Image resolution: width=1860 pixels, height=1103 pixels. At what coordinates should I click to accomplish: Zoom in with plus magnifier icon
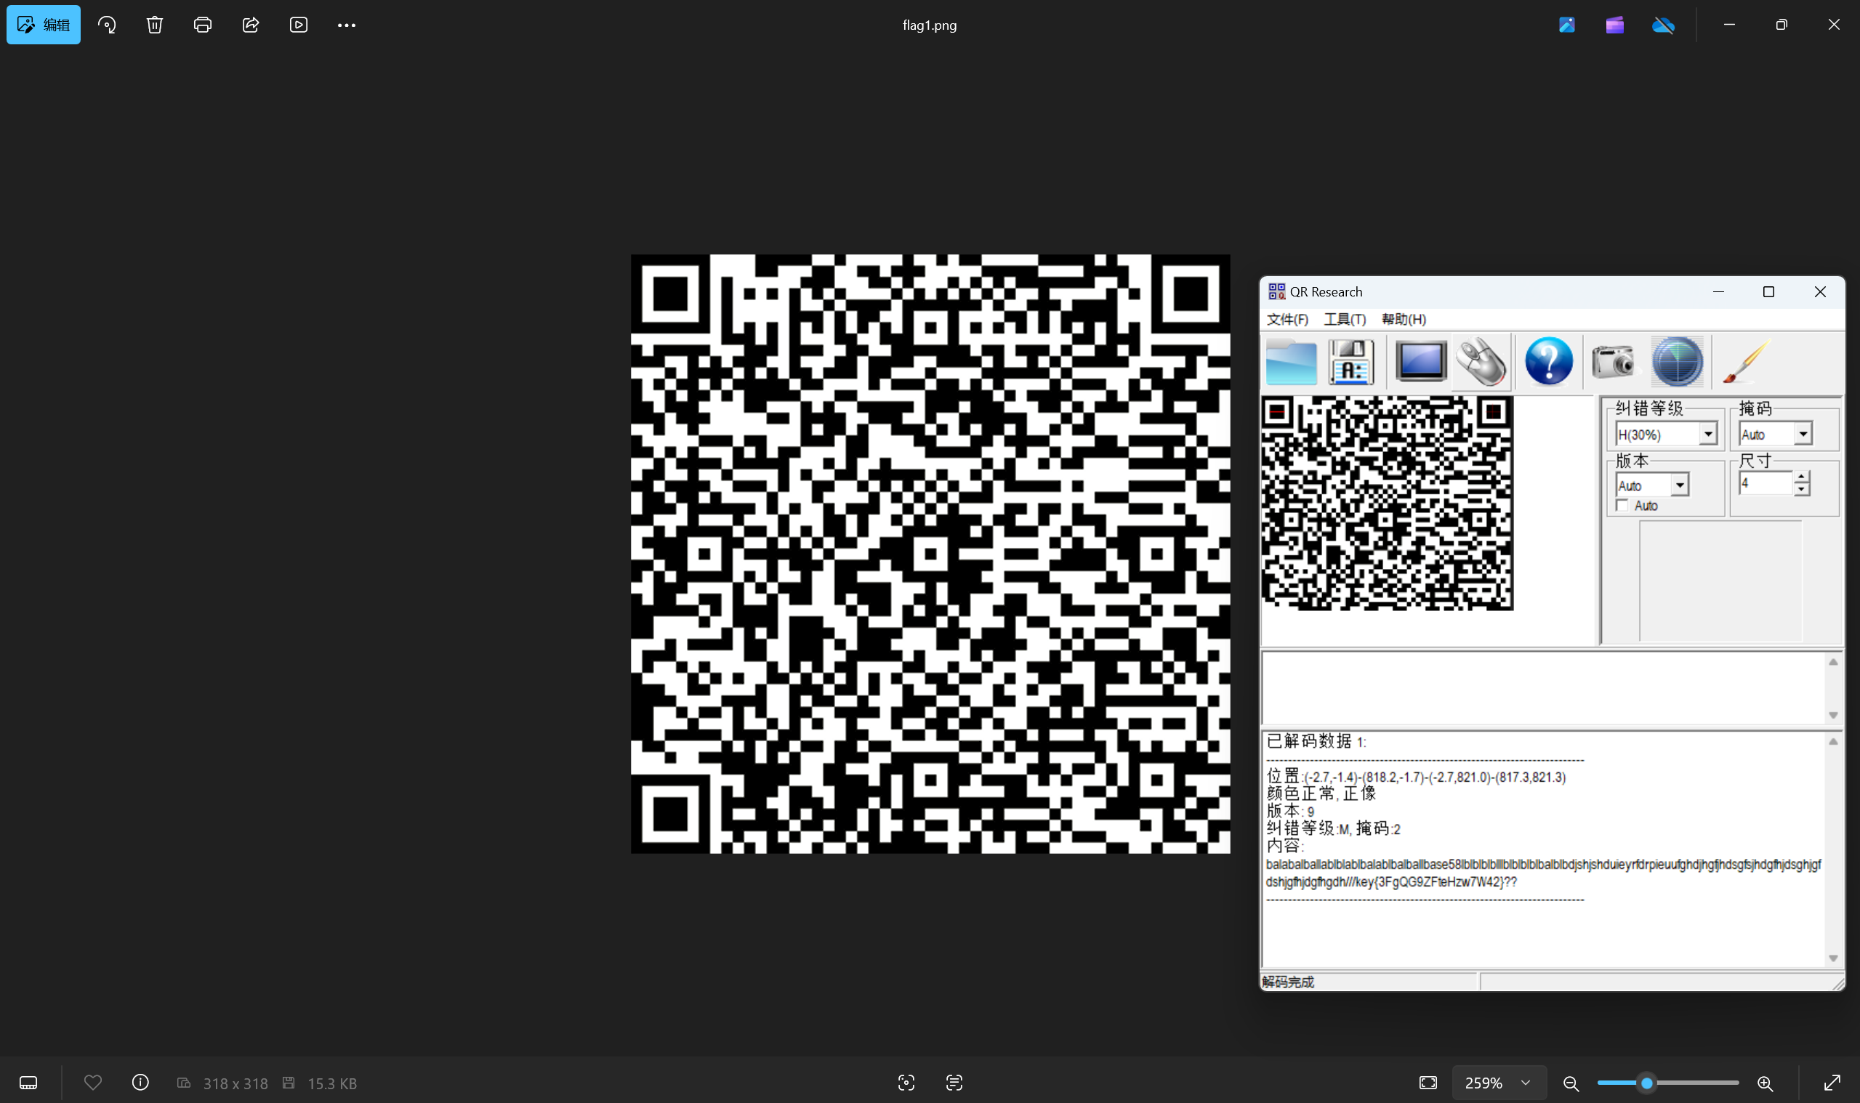pos(1765,1083)
